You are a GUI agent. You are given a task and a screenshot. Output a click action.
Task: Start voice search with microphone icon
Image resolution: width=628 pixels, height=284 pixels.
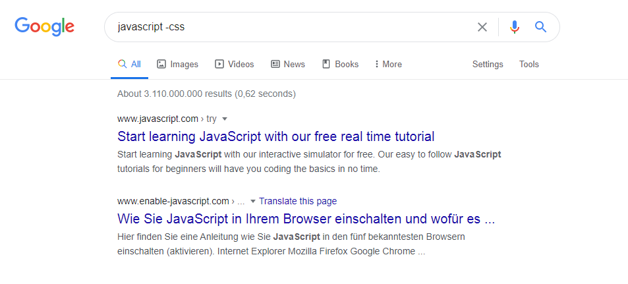[515, 27]
